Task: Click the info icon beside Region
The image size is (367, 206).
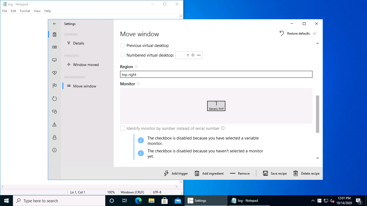Action: (x=136, y=67)
